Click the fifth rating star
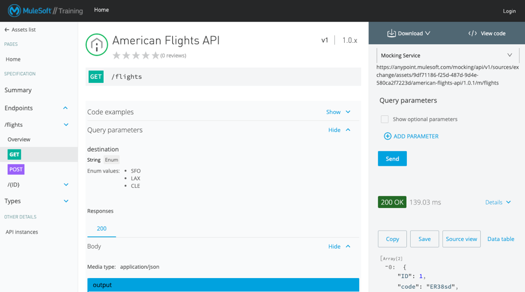This screenshot has height=292, width=525. (x=155, y=55)
